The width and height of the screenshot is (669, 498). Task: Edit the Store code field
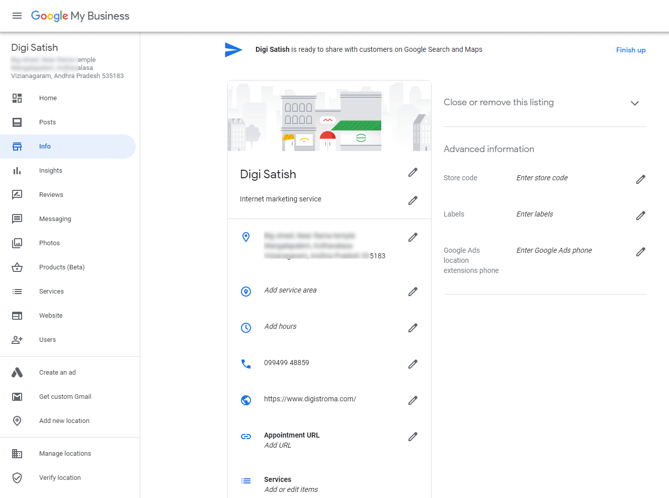pos(641,179)
